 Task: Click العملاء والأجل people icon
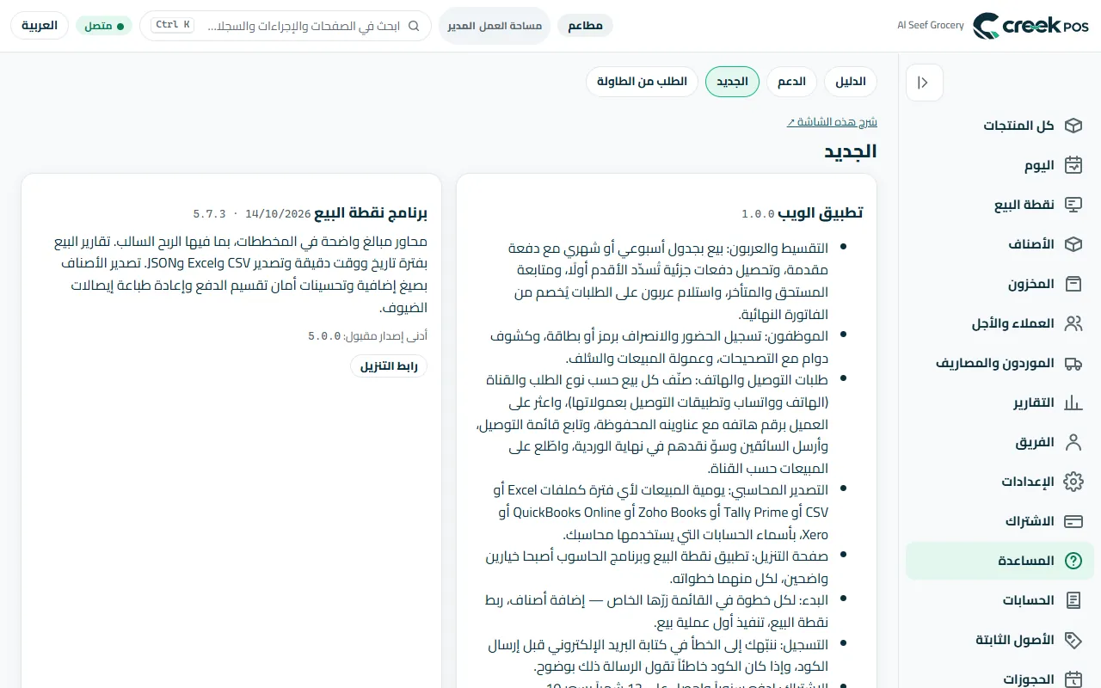click(x=1073, y=323)
